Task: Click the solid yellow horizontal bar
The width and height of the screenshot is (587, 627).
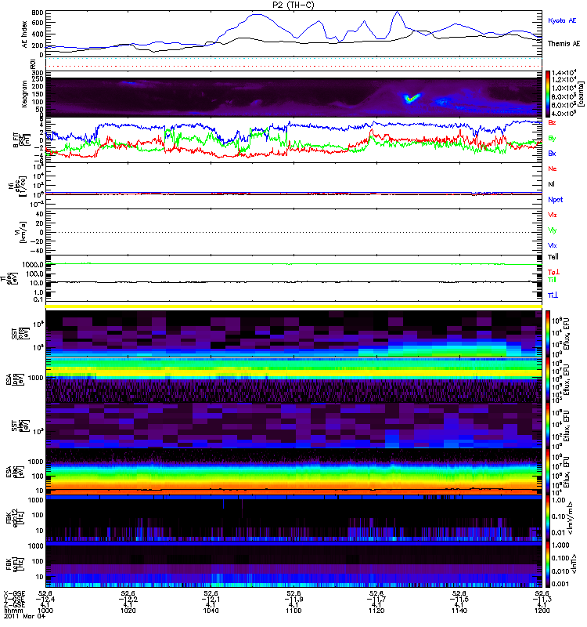Action: (x=294, y=306)
